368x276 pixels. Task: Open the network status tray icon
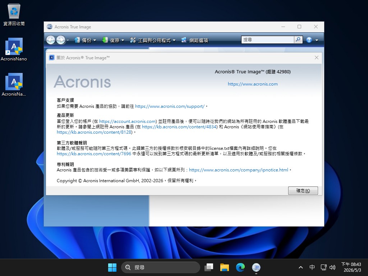click(324, 267)
